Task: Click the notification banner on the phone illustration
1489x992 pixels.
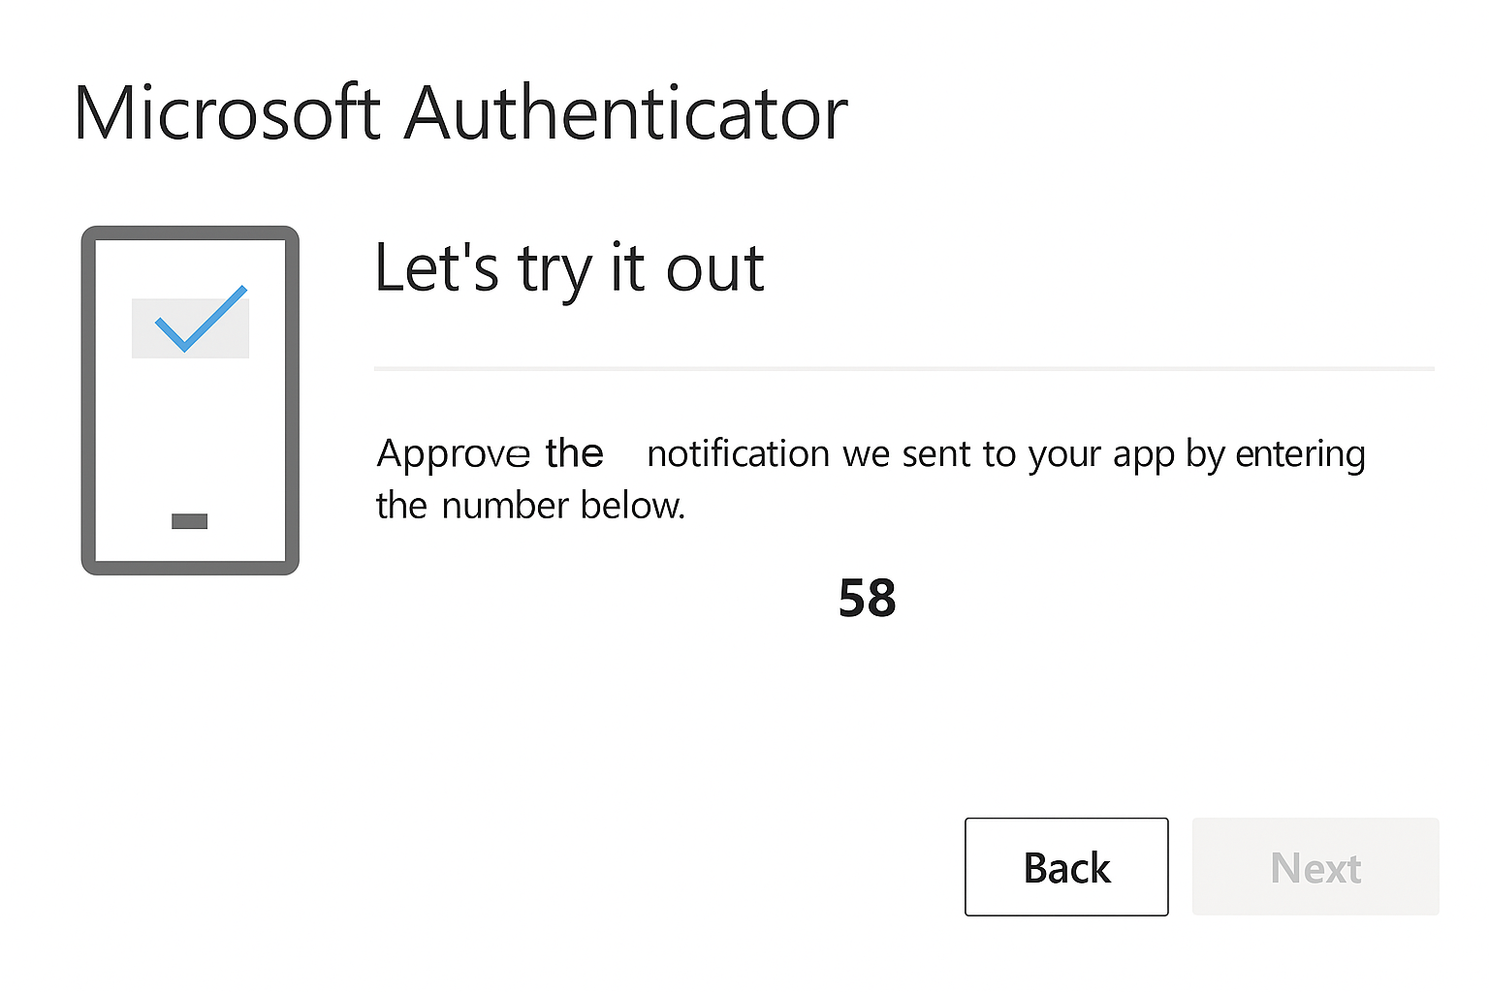Action: click(190, 326)
